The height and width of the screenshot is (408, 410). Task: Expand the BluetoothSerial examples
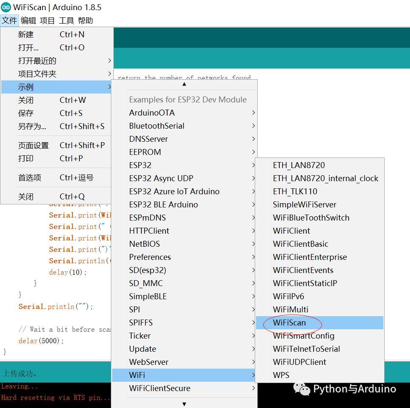point(184,126)
